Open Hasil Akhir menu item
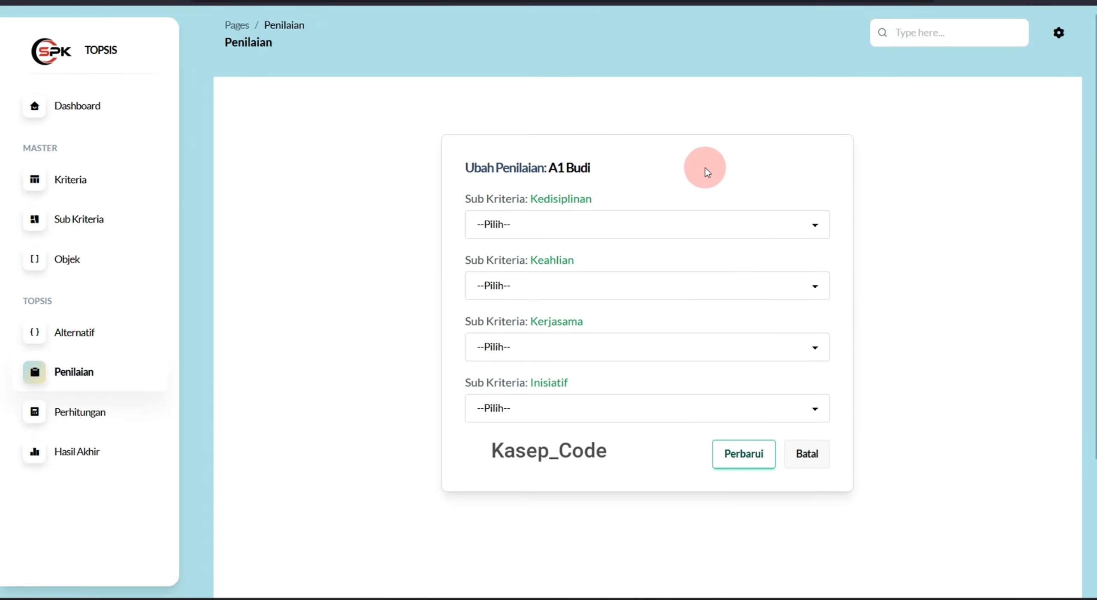The width and height of the screenshot is (1097, 600). click(x=77, y=452)
